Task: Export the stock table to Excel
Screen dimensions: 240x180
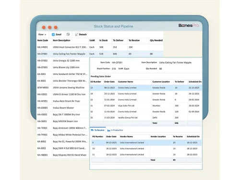Action: 57,35
